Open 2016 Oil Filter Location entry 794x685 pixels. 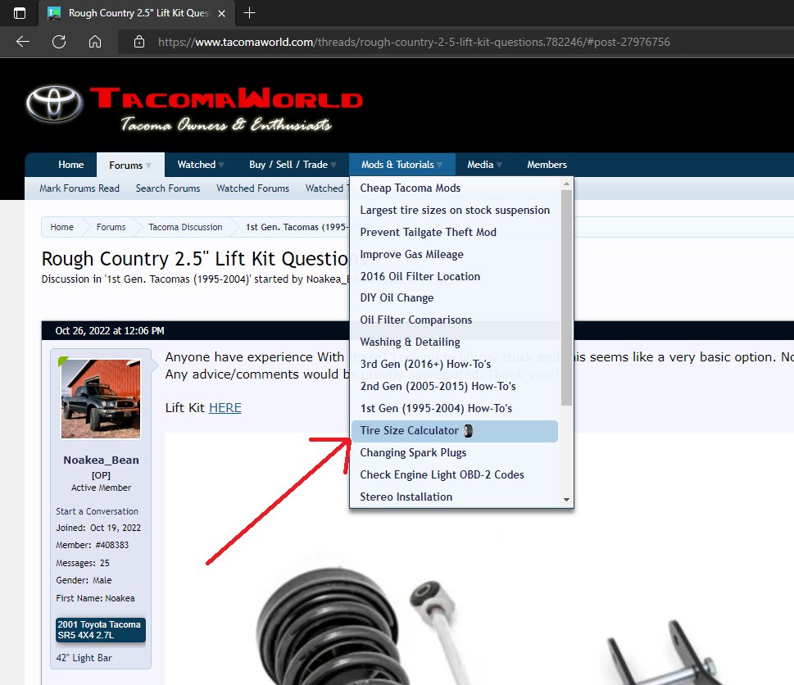point(455,276)
